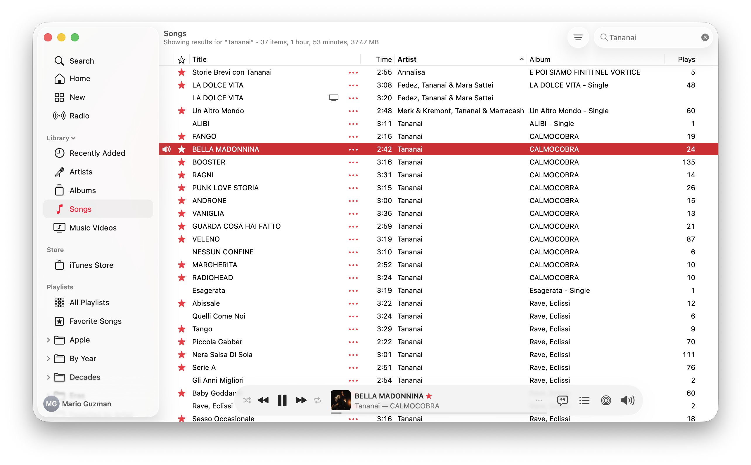Click the Tananai — CALMOCOBRA player subtitle
751x465 pixels.
coord(397,406)
